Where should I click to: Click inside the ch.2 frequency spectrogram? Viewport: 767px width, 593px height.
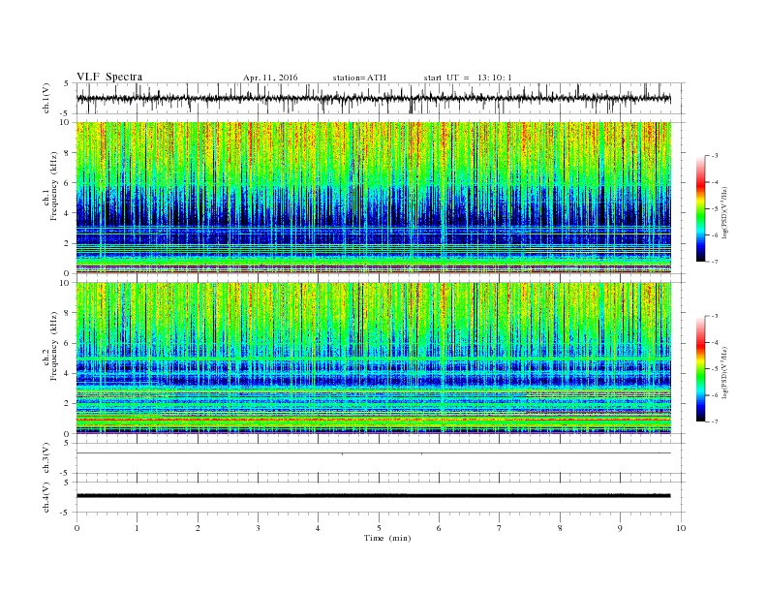(x=374, y=359)
